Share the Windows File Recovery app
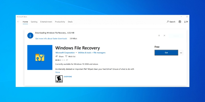Viewport: 205px width, 102px height. (59, 56)
